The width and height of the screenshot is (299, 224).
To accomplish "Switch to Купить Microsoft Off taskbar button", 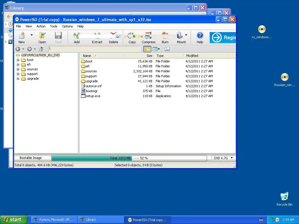I will coord(54,220).
